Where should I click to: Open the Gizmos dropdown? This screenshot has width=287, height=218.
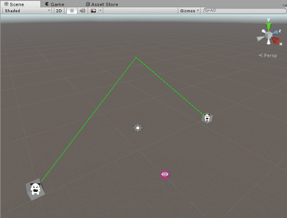click(x=189, y=11)
